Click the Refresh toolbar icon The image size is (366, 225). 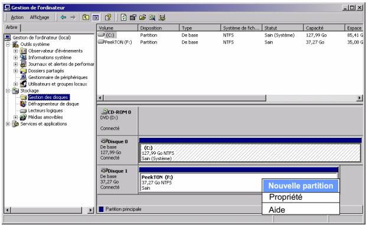coord(123,17)
